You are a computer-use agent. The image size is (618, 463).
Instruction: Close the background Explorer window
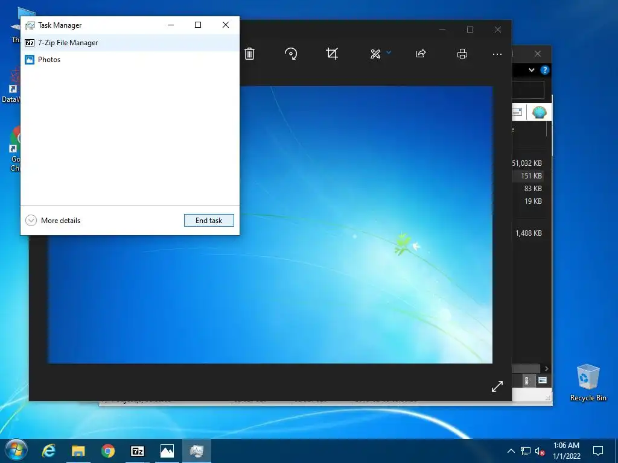[x=538, y=54]
